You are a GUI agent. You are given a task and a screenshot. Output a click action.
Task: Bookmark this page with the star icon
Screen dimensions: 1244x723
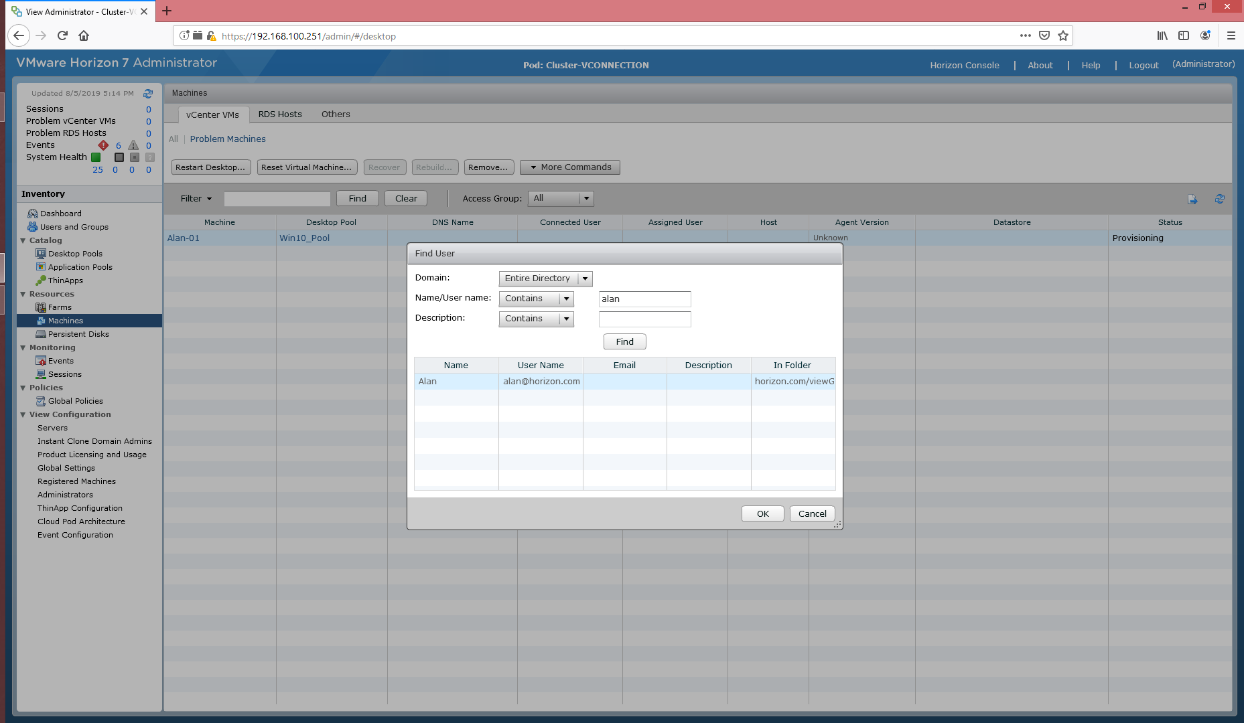(1063, 36)
